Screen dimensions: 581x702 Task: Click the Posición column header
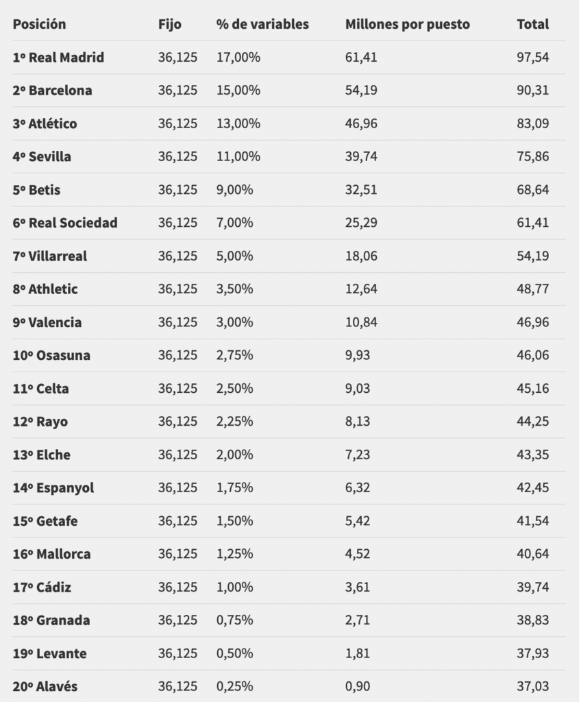click(39, 24)
